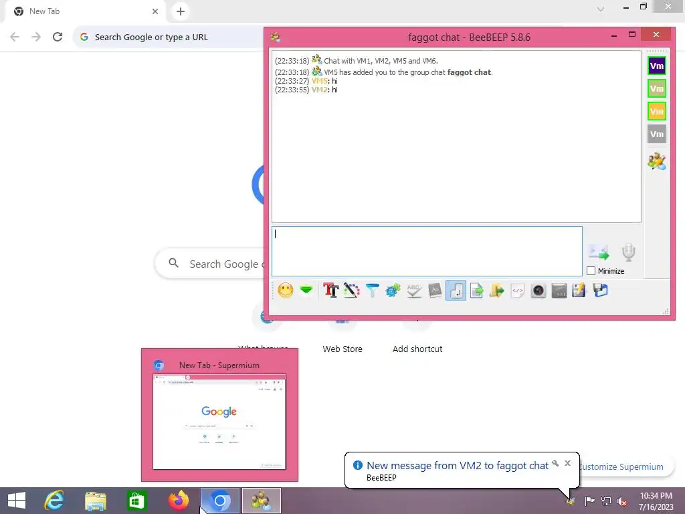685x514 pixels.
Task: Open the text color pencil palette icon
Action: (352, 290)
